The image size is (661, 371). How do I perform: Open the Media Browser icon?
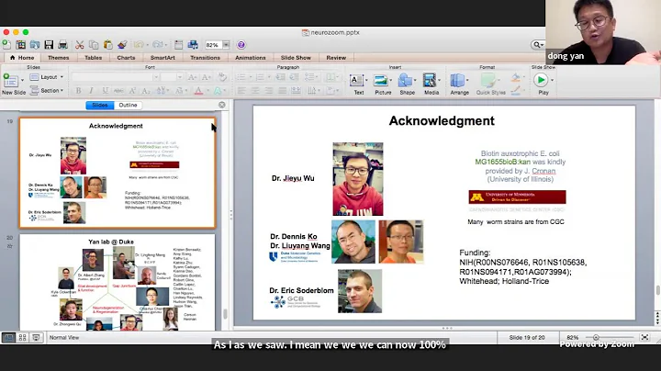tap(193, 45)
